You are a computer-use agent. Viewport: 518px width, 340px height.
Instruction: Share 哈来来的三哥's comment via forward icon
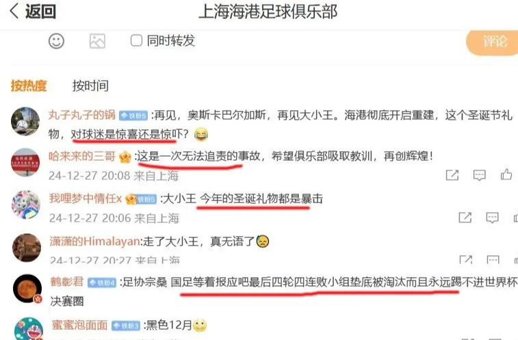pos(452,175)
